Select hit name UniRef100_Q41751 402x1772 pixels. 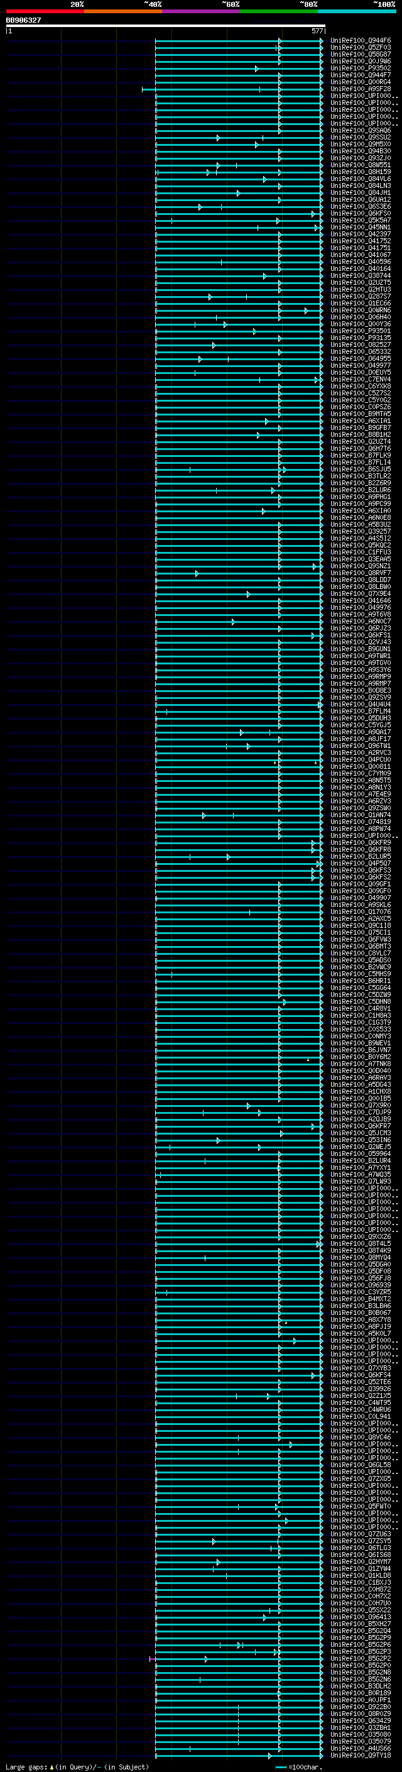coord(361,248)
